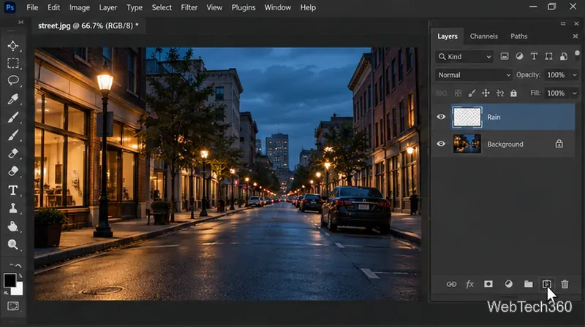Collapse the tools panel
The height and width of the screenshot is (327, 585).
(20, 23)
